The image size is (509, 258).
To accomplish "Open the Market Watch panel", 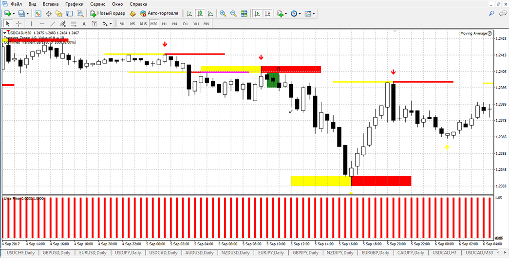I will click(38, 14).
